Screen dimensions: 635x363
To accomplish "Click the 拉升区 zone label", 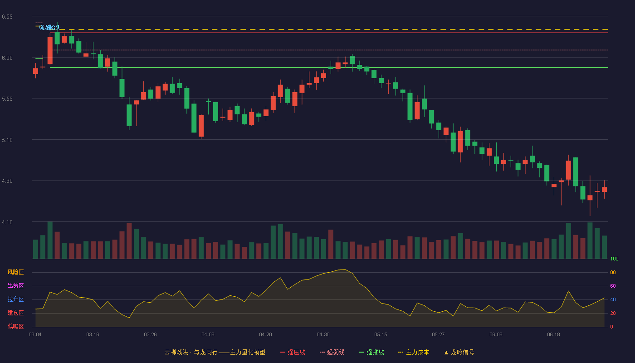I will click(x=15, y=299).
